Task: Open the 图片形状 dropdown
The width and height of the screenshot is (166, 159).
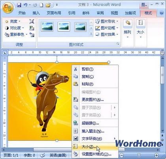Action: click(107, 21)
